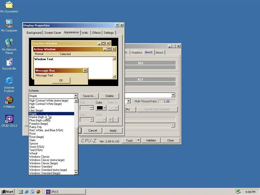Choose Red, White, and Blue (VGA)
Image resolution: width=260 pixels, height=195 pixels.
51,130
